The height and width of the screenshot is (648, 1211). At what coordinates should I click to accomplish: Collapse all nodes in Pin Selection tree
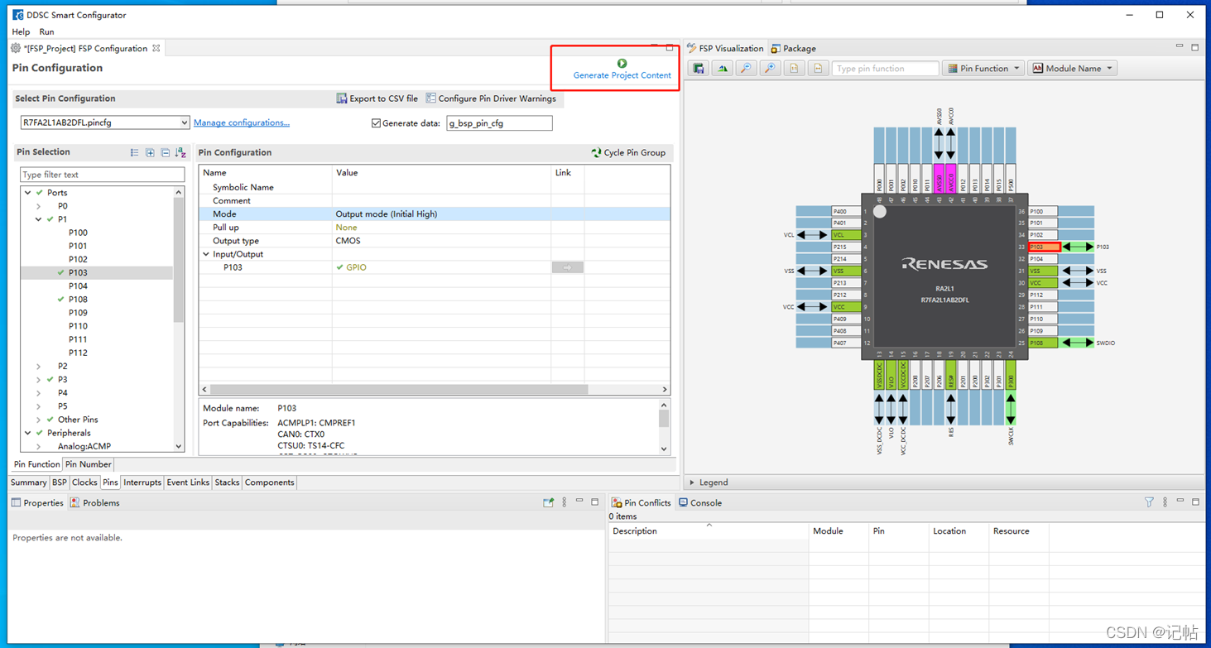pyautogui.click(x=165, y=152)
